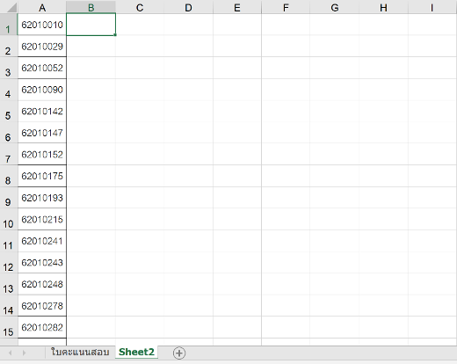Click cell containing 62010215
This screenshot has width=457, height=364.
(x=42, y=219)
